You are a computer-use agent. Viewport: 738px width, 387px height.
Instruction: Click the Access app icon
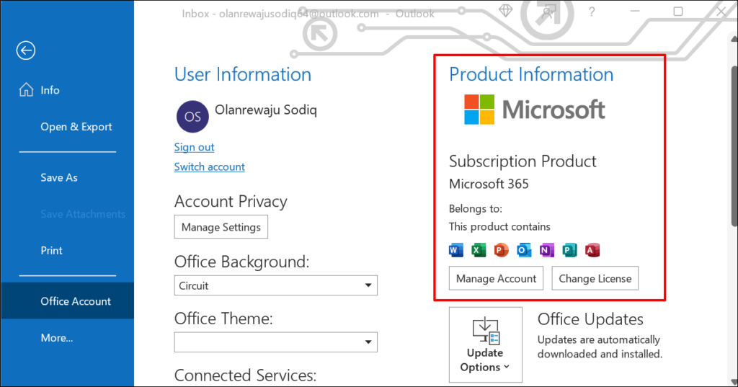pos(593,250)
